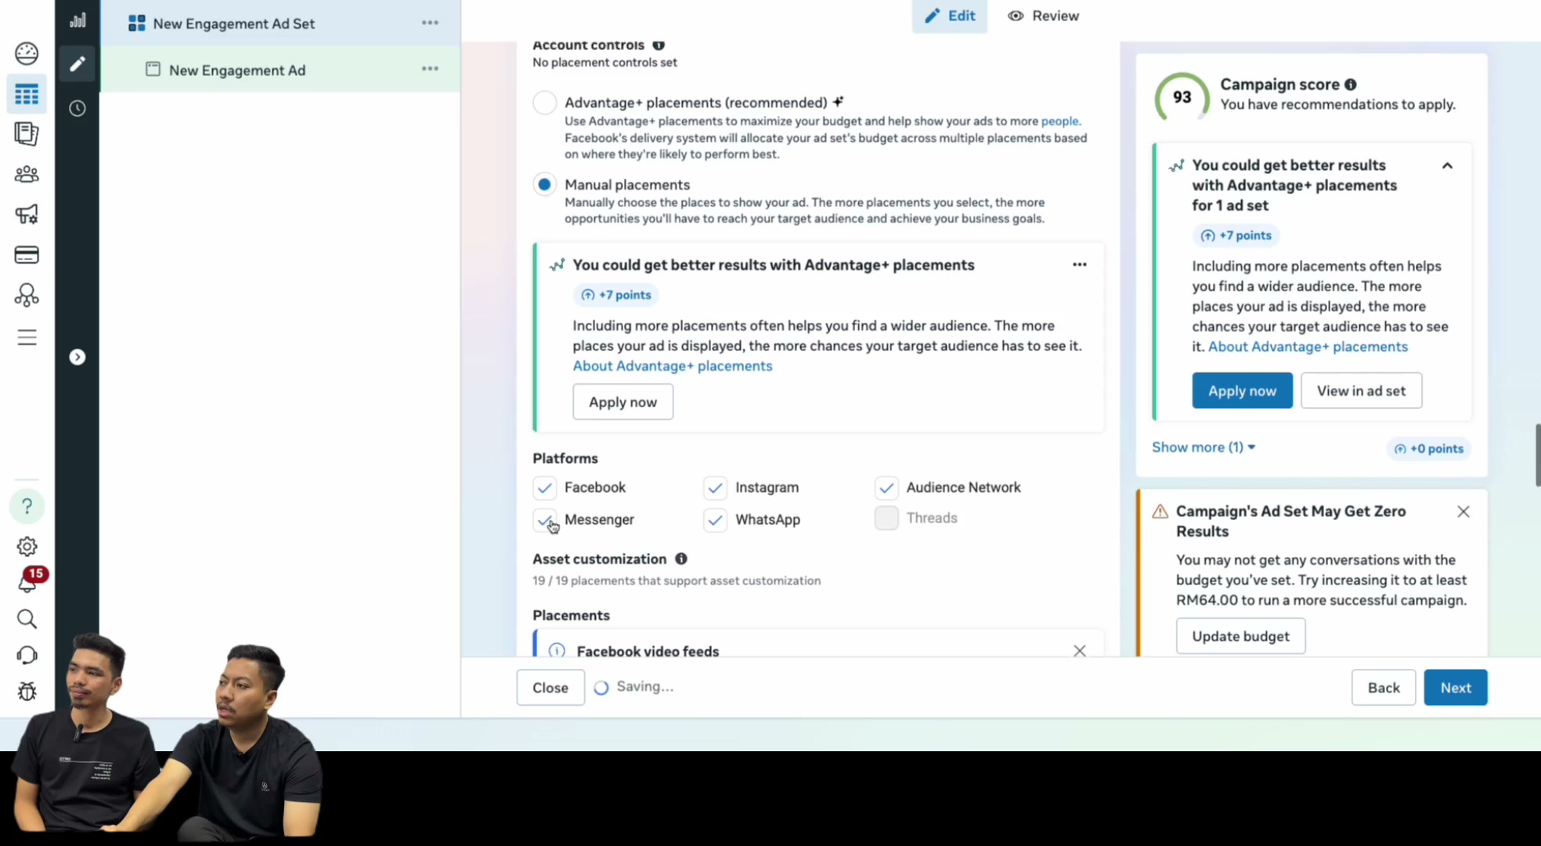
Task: Open About Advantage+ placements link in main panel
Action: pyautogui.click(x=672, y=366)
